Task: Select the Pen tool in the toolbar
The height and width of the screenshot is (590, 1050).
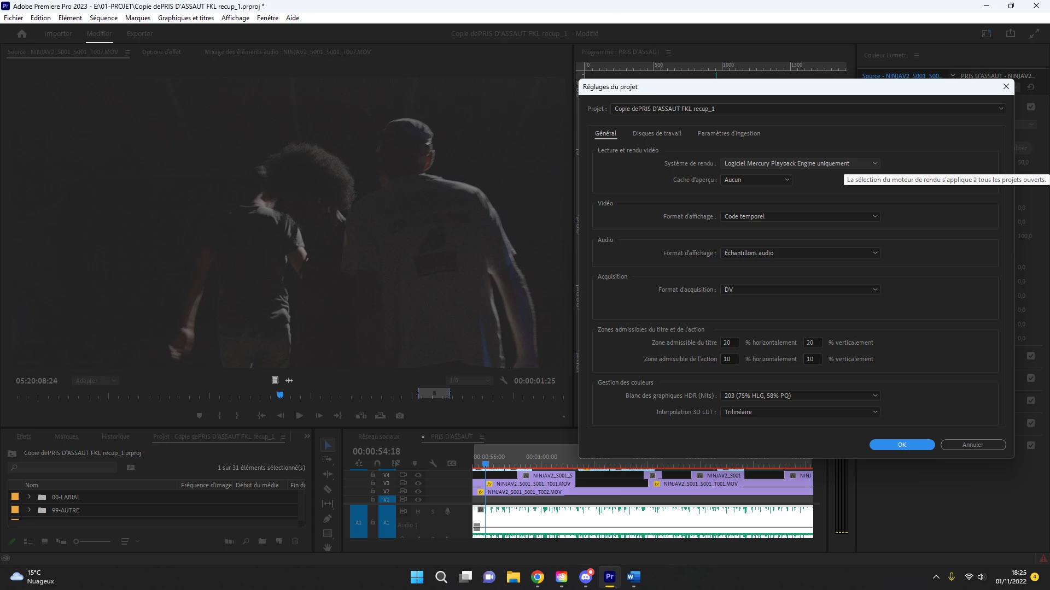Action: [328, 518]
